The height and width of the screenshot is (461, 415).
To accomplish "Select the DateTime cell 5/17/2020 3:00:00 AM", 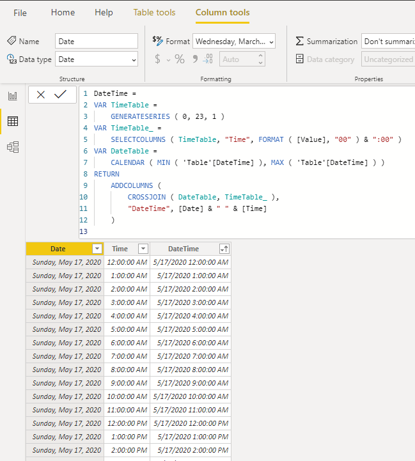I will pyautogui.click(x=191, y=302).
